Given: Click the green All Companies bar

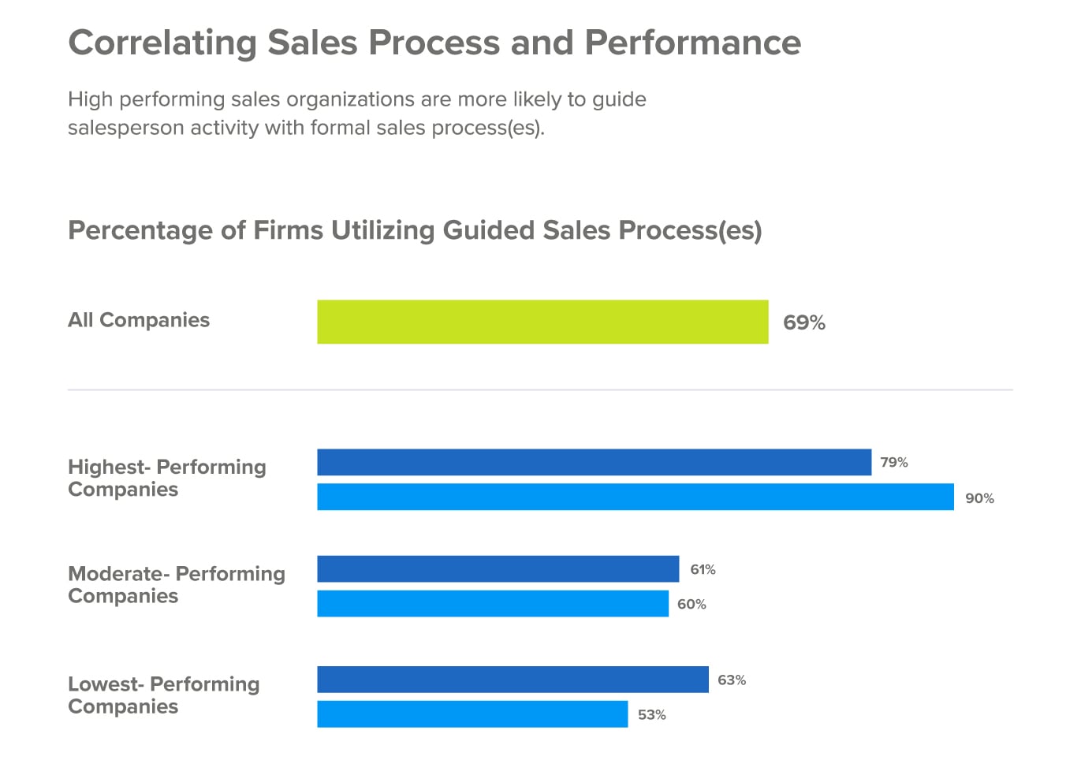Looking at the screenshot, I should click(542, 322).
